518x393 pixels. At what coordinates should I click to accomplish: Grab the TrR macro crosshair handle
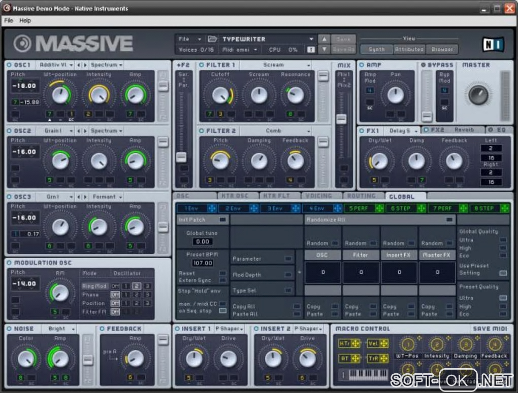click(384, 359)
